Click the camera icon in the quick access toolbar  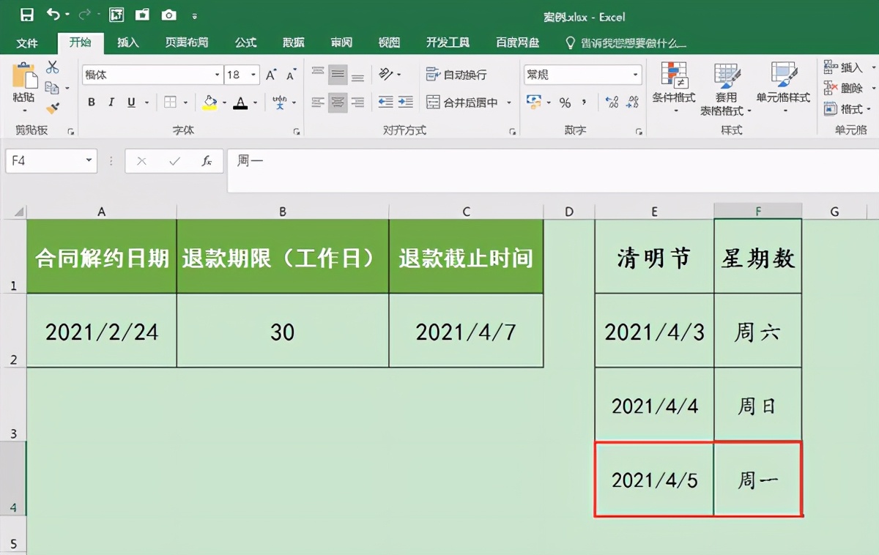[169, 15]
